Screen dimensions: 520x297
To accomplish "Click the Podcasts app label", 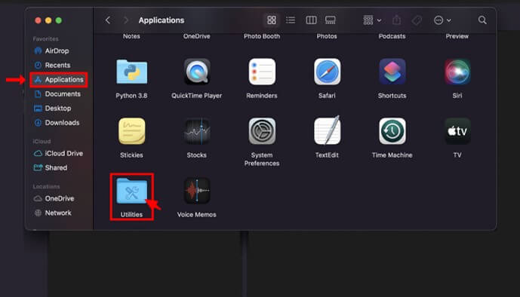I will [392, 36].
